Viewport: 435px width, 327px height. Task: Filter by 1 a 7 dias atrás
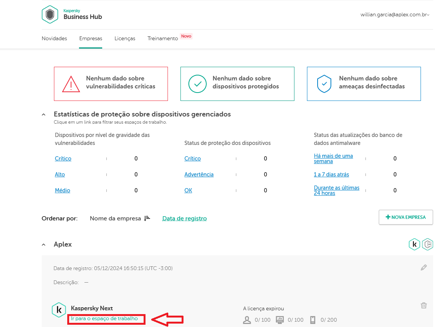click(x=332, y=174)
